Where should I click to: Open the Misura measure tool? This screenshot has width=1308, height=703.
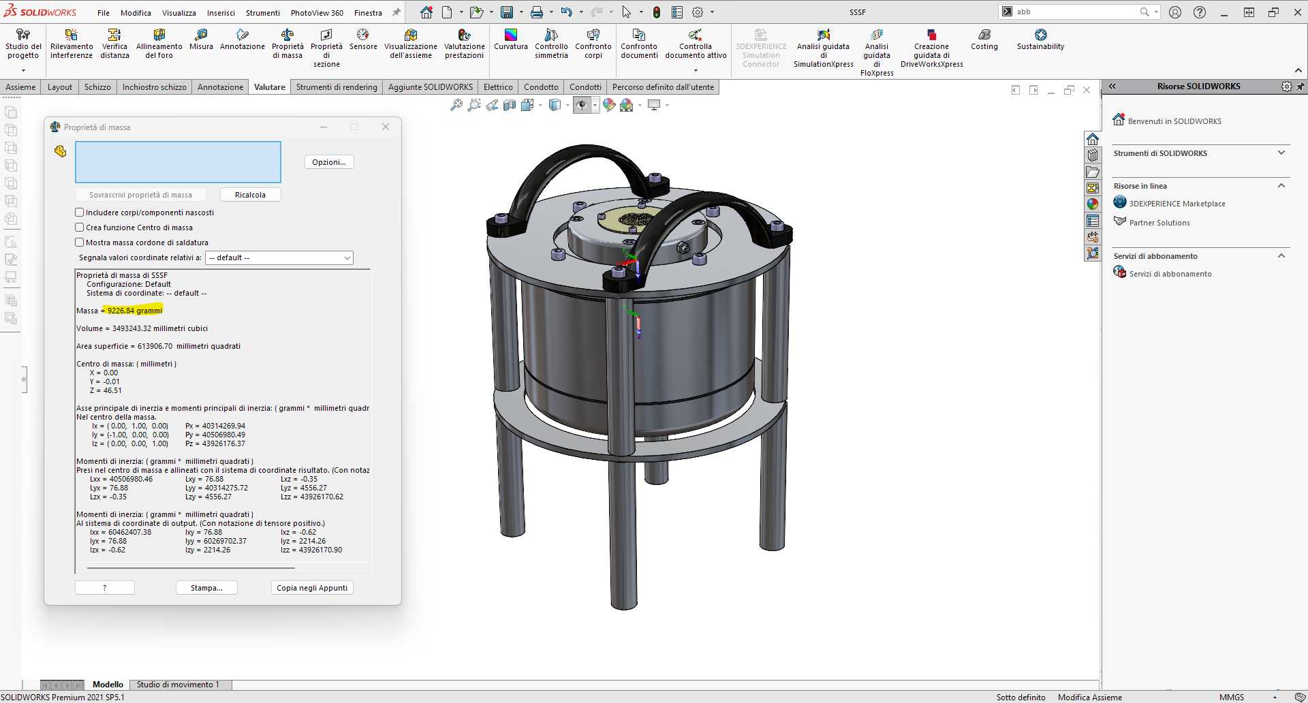pos(201,40)
